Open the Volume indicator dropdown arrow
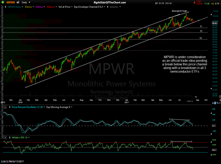This screenshot has height=164, width=221. 120,7
